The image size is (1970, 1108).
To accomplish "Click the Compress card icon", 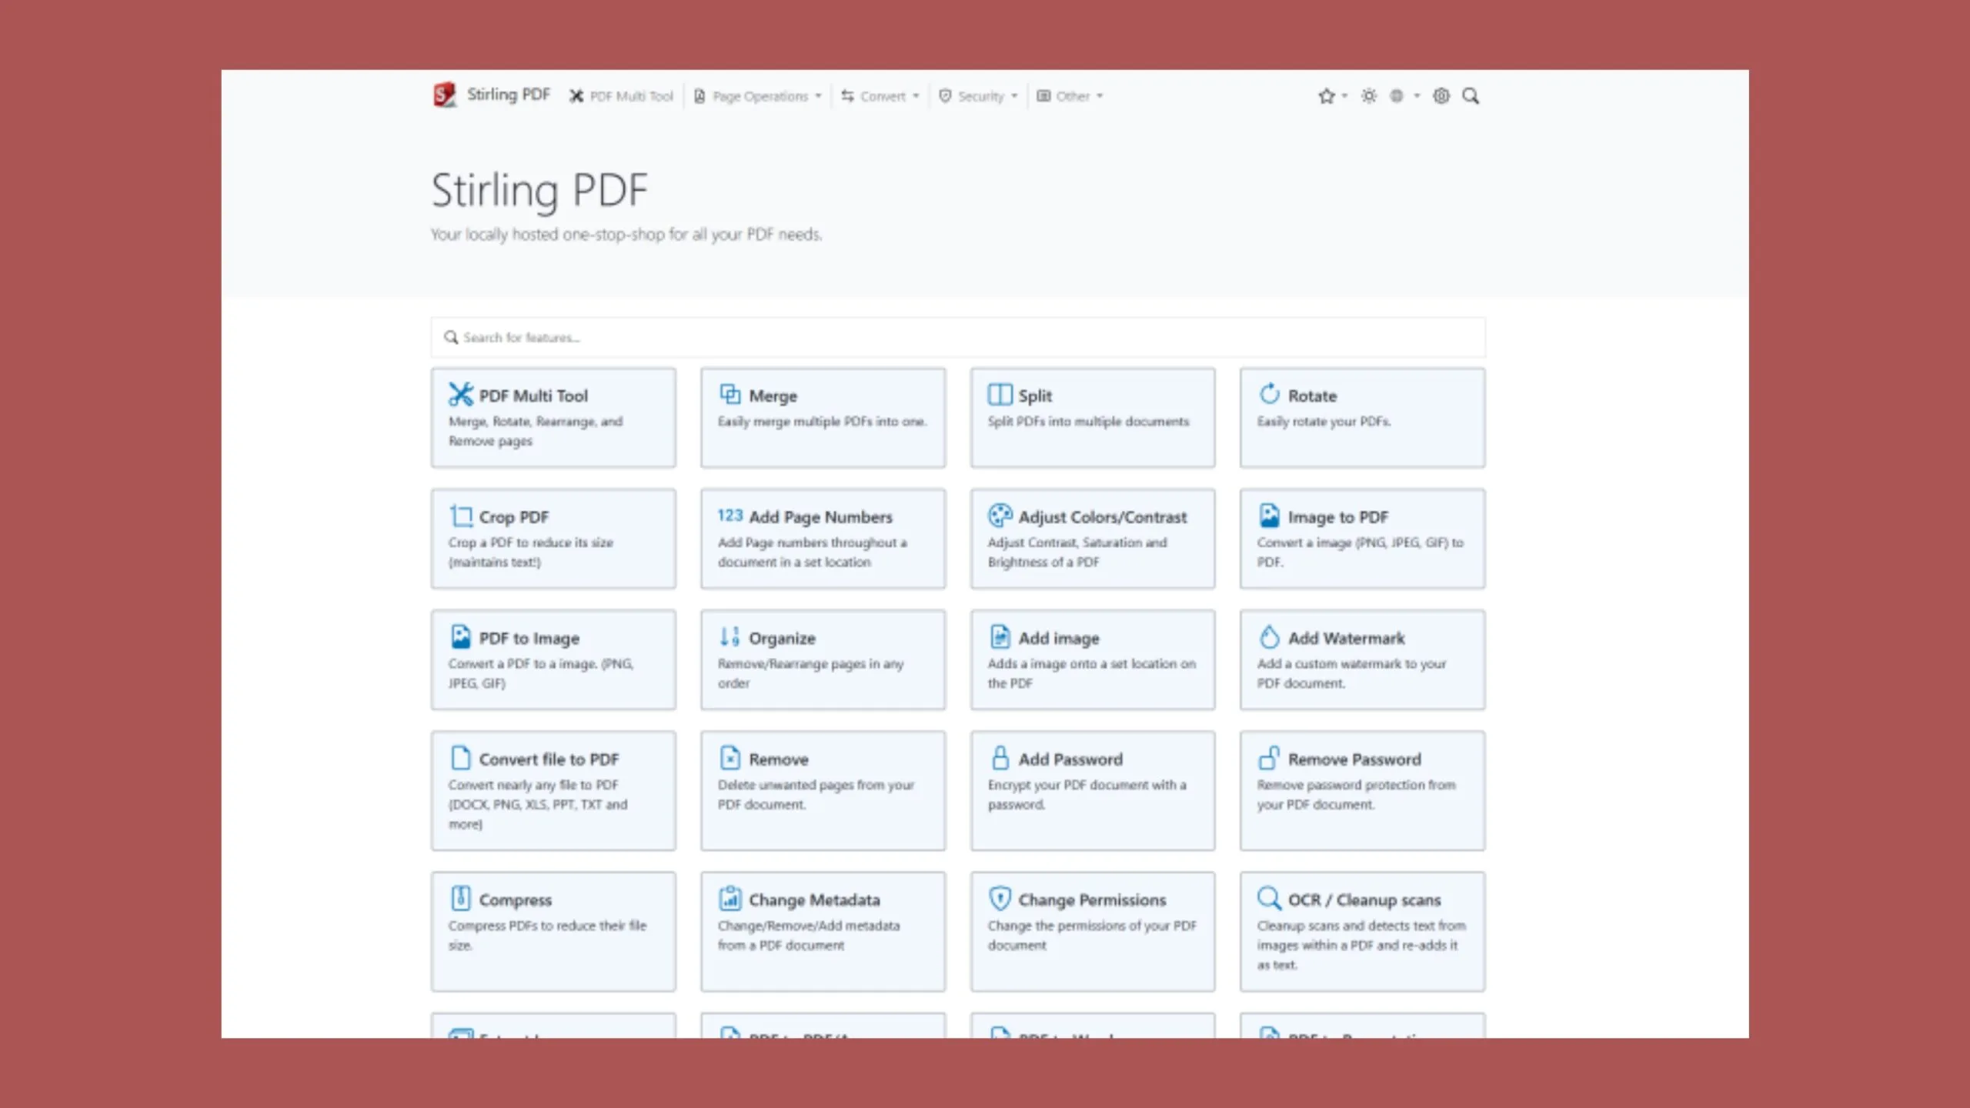I will 460,898.
